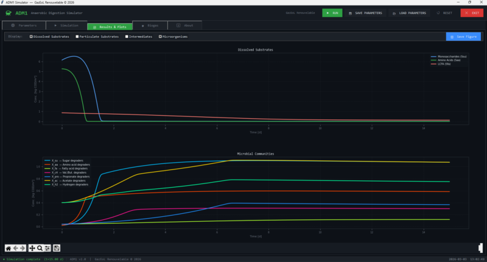Click the blue Save Figure button

(x=463, y=37)
